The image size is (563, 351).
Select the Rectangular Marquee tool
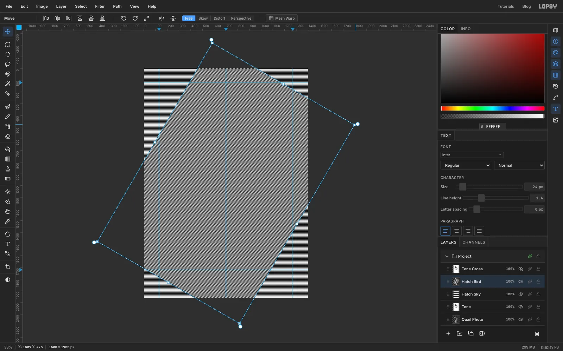point(7,45)
